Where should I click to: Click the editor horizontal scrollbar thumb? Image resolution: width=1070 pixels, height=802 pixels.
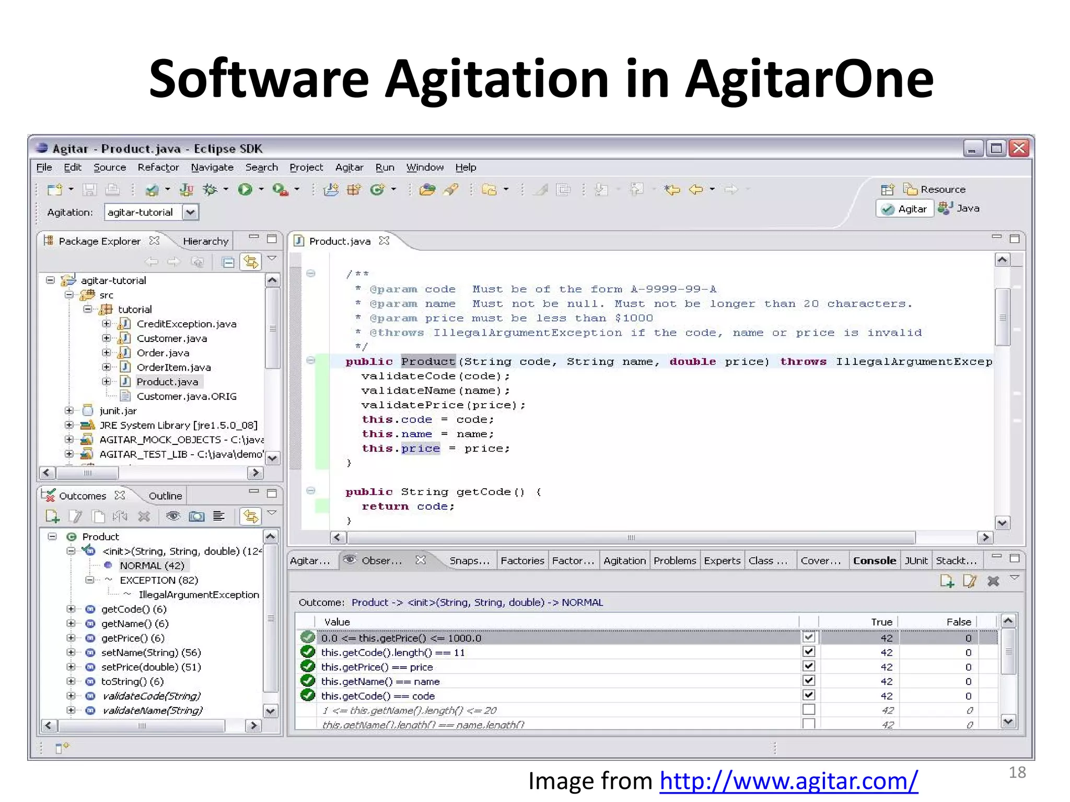pos(631,537)
